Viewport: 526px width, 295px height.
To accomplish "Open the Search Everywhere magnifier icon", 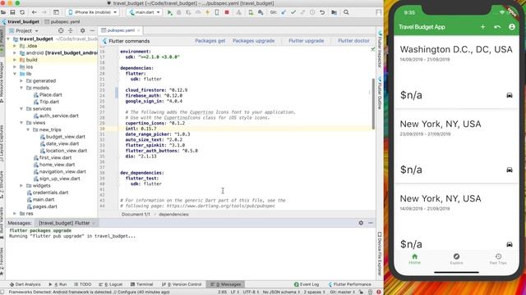I will [x=346, y=12].
